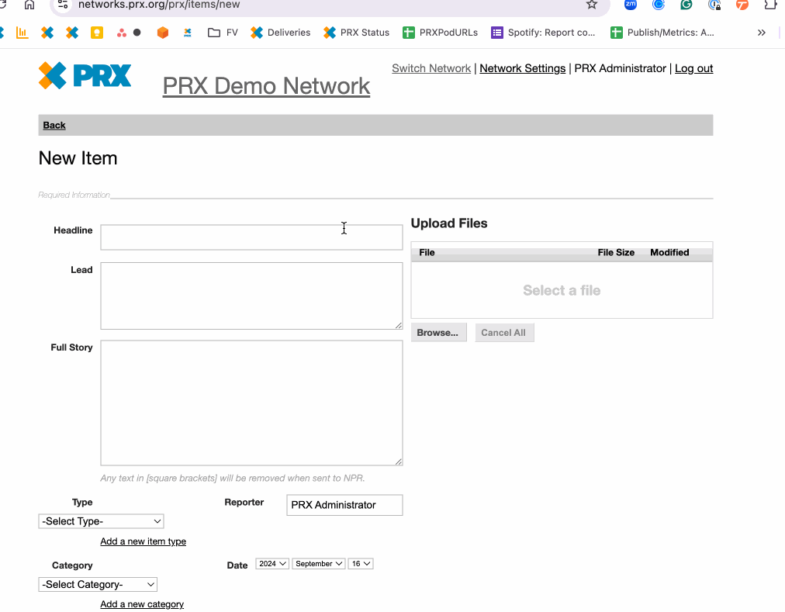Open the Select Category dropdown
This screenshot has width=785, height=612.
point(97,584)
